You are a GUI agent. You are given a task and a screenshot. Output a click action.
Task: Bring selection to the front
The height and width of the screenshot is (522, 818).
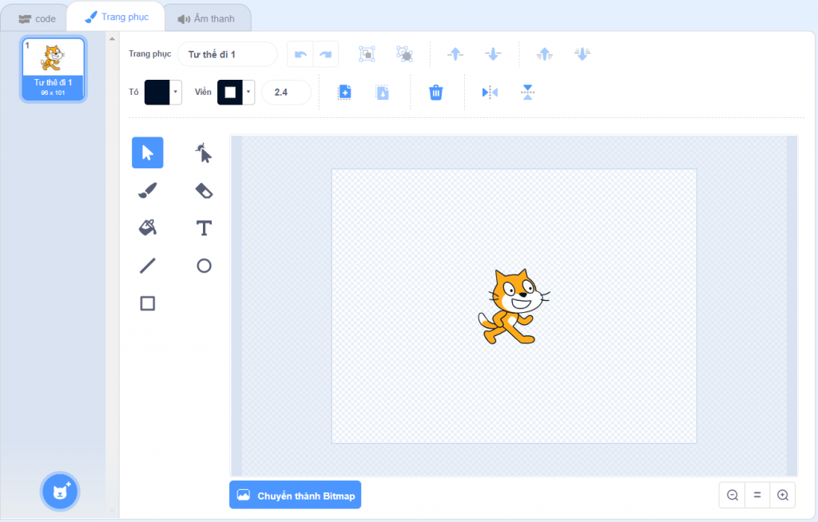click(x=545, y=54)
